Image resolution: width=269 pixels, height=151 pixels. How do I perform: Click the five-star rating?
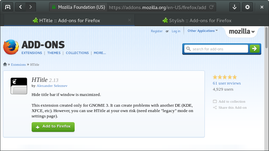coord(225,77)
